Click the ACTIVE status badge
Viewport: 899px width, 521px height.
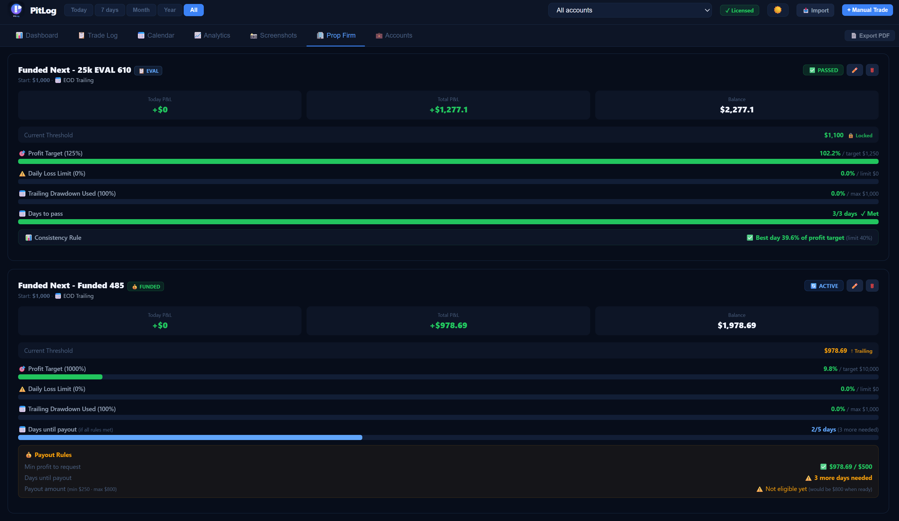coord(824,286)
